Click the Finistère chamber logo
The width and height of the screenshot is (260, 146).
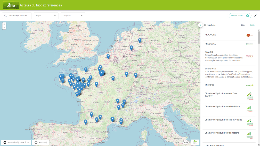coord(250,135)
